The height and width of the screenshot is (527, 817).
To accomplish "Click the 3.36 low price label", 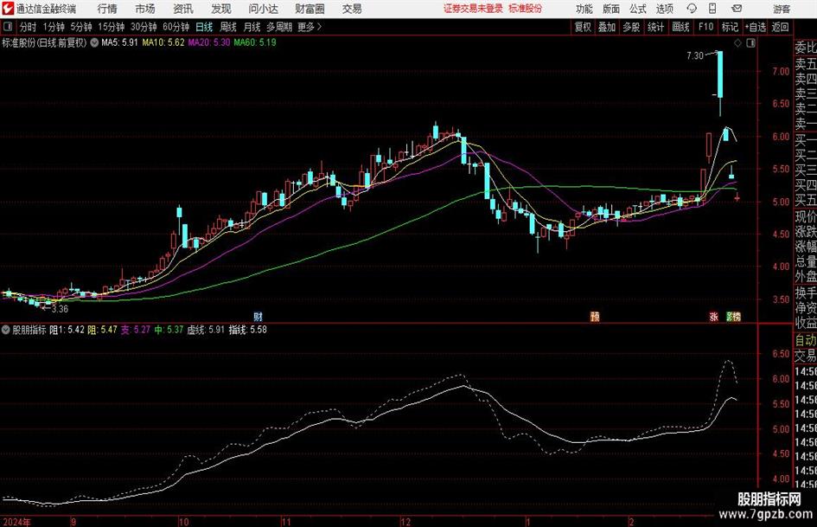I will click(x=60, y=309).
